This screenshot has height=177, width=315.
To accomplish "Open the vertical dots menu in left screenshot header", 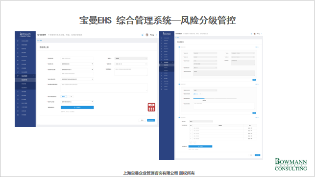I will pyautogui.click(x=156, y=35).
